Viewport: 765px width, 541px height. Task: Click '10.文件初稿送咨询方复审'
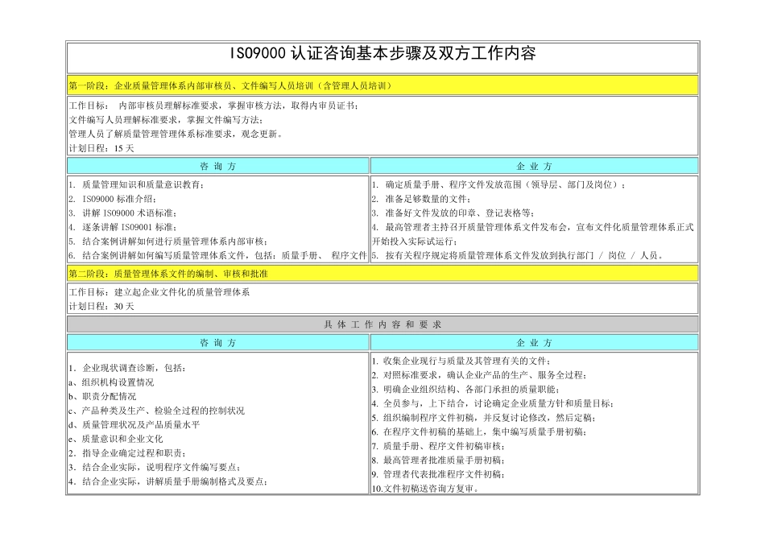coord(426,489)
